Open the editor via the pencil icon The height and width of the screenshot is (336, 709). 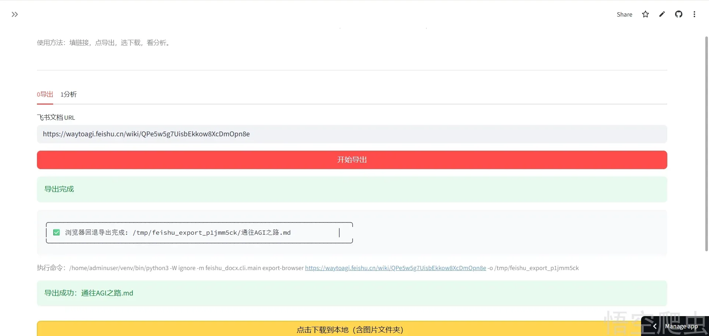662,14
